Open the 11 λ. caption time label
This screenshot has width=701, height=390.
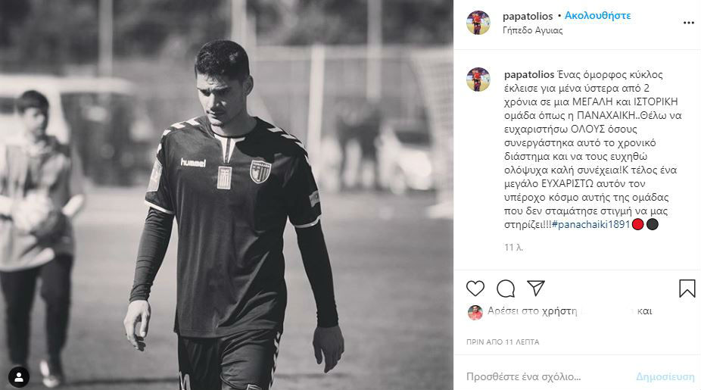point(514,248)
